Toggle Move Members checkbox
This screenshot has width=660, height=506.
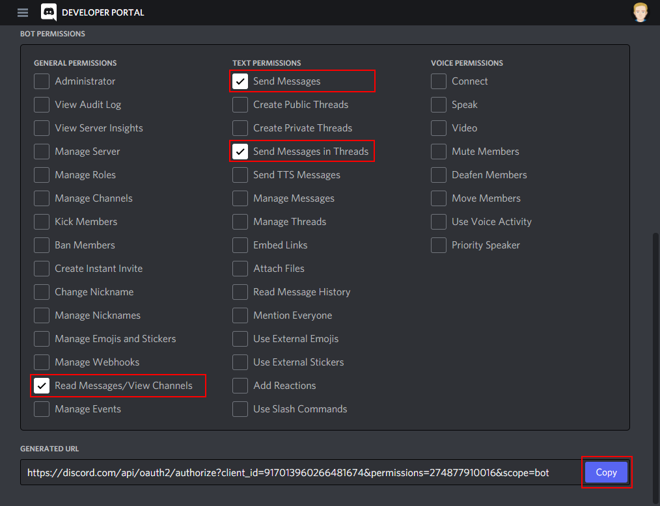coord(439,198)
